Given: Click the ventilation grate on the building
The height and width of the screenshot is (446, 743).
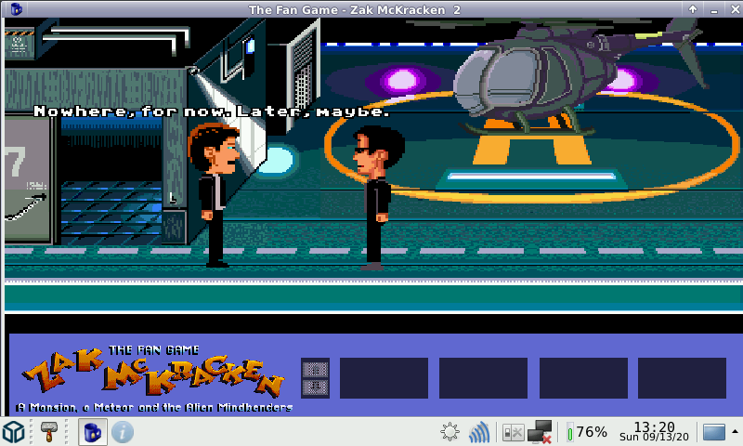Looking at the screenshot, I should tap(304, 78).
